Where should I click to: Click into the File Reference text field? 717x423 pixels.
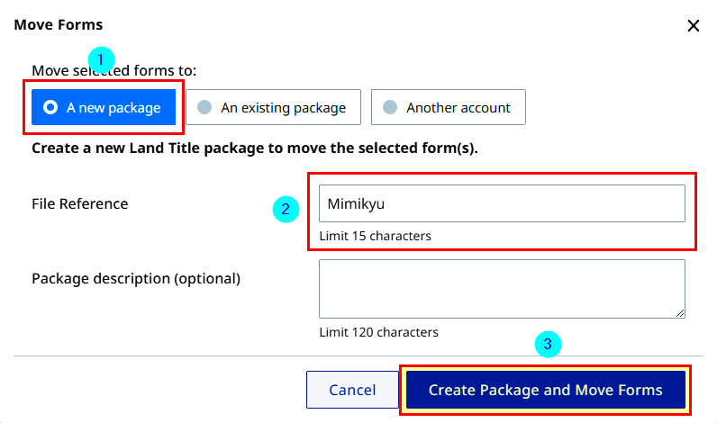pos(502,203)
